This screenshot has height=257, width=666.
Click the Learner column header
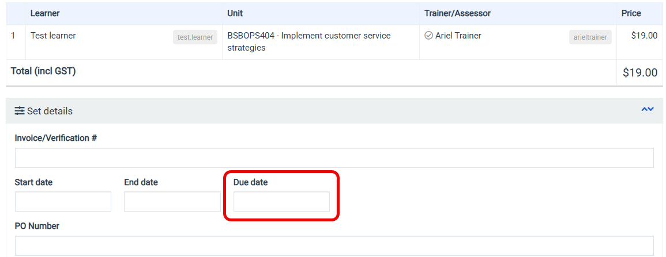click(x=45, y=13)
